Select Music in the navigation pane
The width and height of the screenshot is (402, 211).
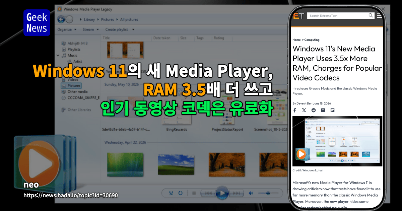click(x=69, y=56)
